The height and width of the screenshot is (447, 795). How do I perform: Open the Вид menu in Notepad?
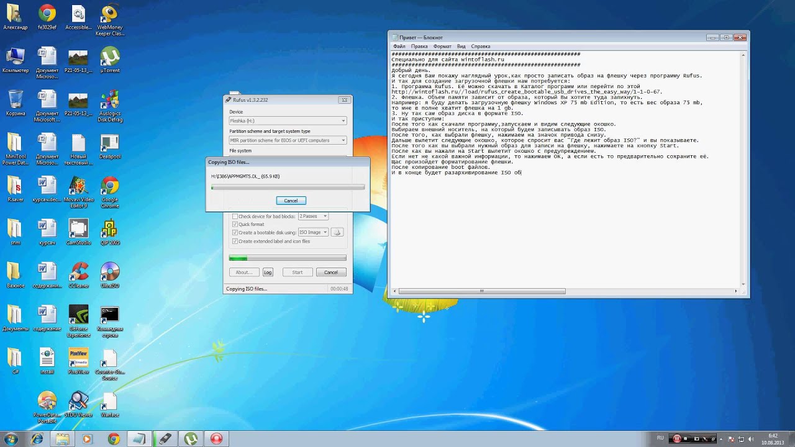coord(461,47)
